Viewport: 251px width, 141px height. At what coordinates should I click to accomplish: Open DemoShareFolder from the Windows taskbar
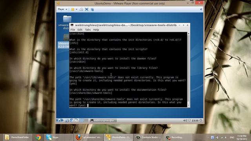pos(17,137)
